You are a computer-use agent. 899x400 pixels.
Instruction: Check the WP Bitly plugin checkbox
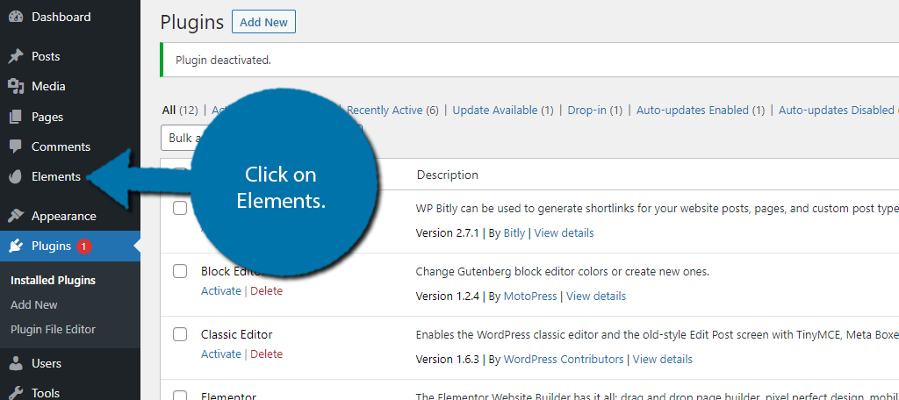click(x=180, y=208)
